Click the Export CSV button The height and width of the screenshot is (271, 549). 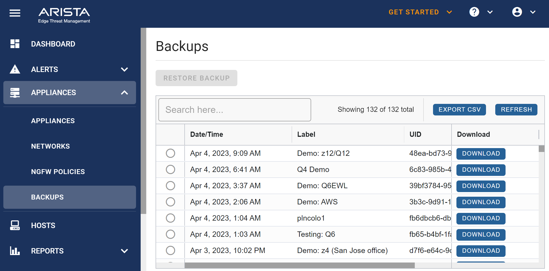click(460, 110)
